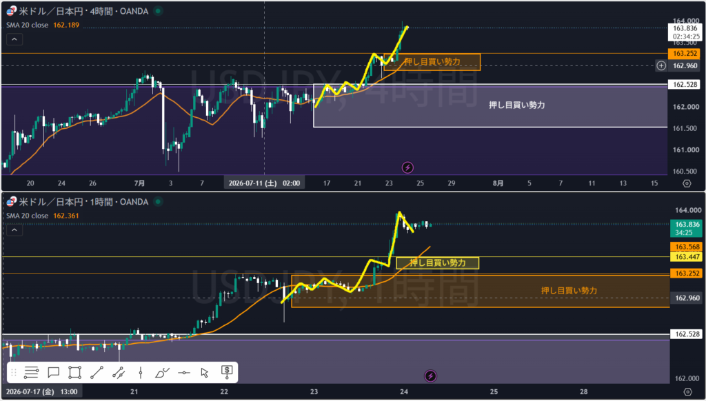Viewport: 706px width, 401px height.
Task: Switch to the arrow cursor tool
Action: pyautogui.click(x=205, y=373)
